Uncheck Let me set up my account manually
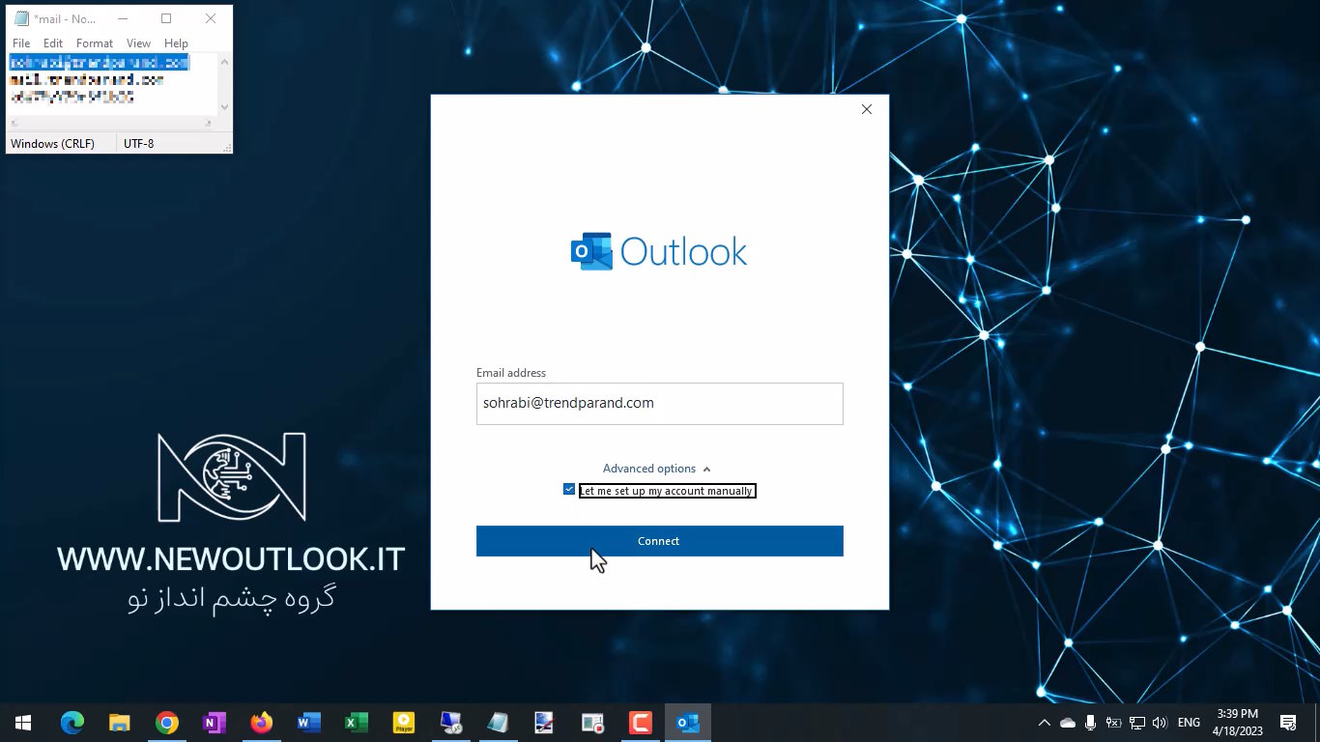This screenshot has height=742, width=1320. [x=569, y=490]
